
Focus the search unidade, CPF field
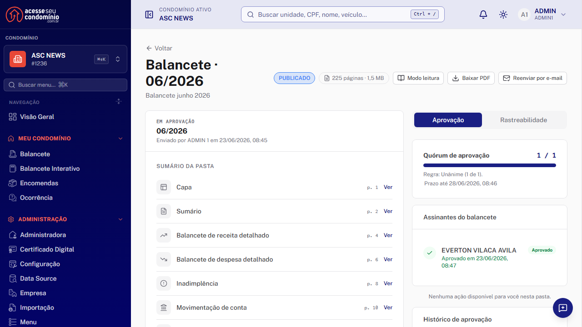point(342,15)
